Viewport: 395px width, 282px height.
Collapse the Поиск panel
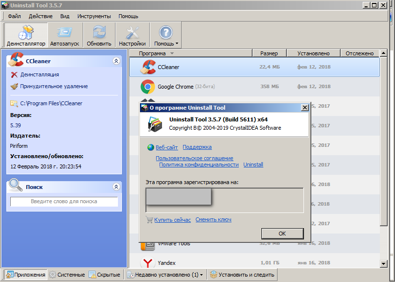click(x=116, y=187)
